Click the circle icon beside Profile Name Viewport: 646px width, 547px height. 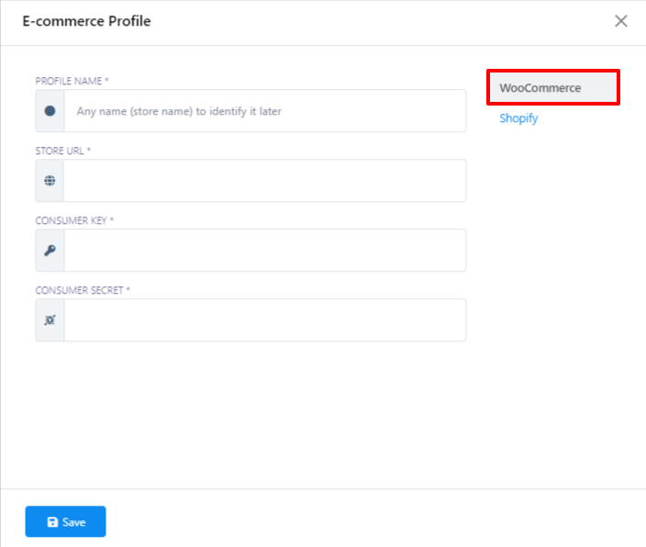(x=50, y=111)
